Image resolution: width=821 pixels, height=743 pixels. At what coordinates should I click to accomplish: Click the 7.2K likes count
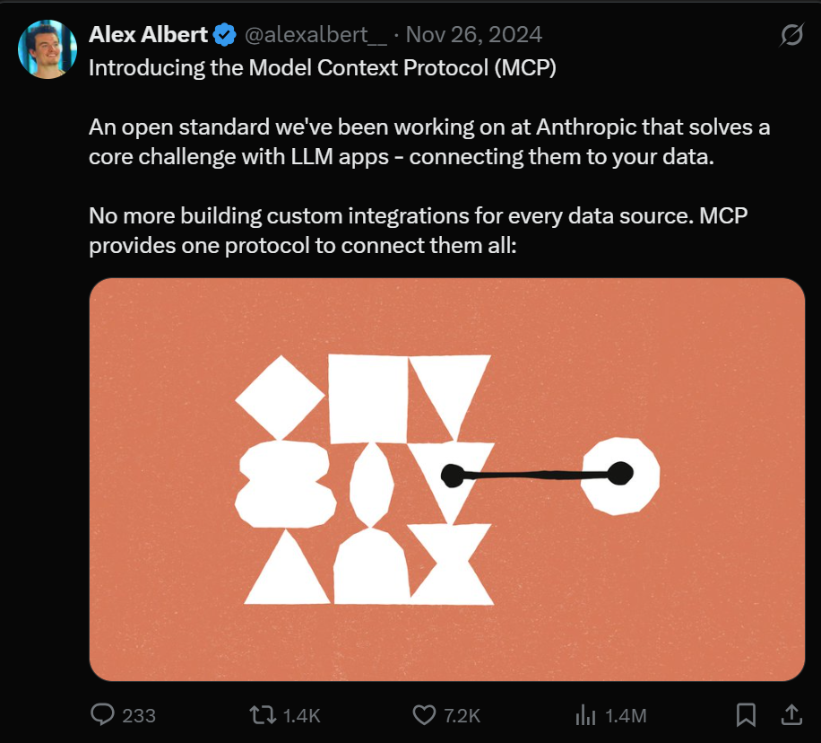[462, 715]
